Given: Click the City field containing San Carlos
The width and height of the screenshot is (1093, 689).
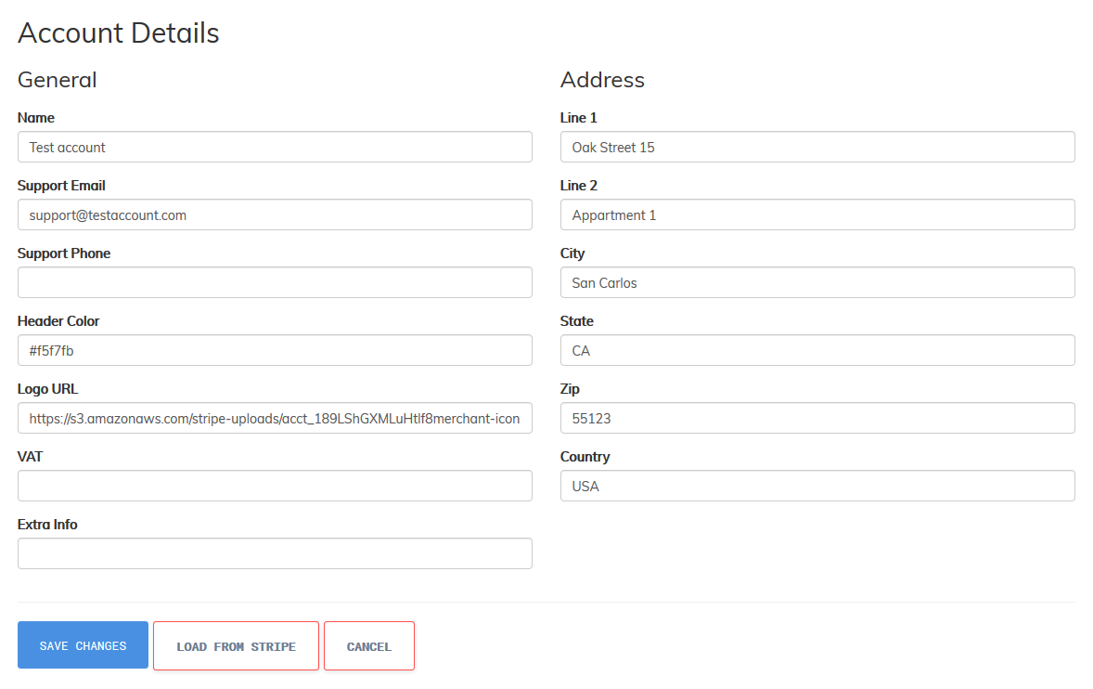Looking at the screenshot, I should point(817,282).
